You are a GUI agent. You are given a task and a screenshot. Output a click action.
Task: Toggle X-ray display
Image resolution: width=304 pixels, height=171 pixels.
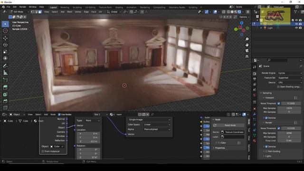pos(224,12)
